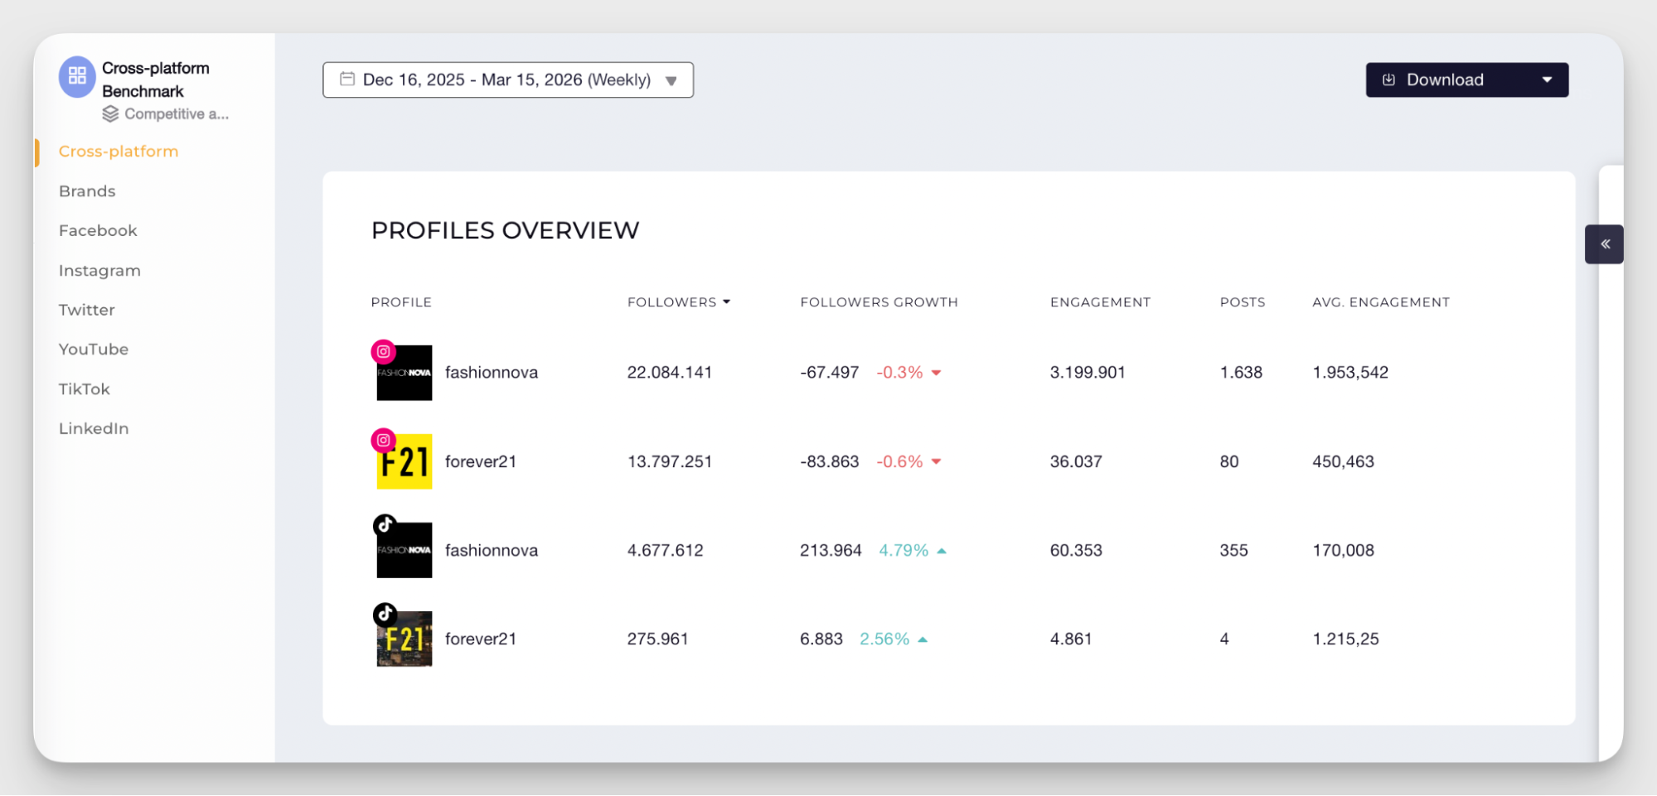Switch to the Instagram section

click(99, 270)
